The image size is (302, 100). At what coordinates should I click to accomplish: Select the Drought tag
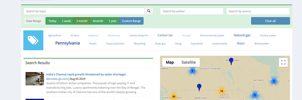(x=186, y=35)
